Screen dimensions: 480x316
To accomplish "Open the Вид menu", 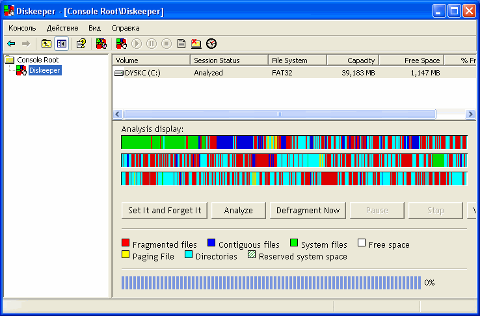I will [x=94, y=28].
